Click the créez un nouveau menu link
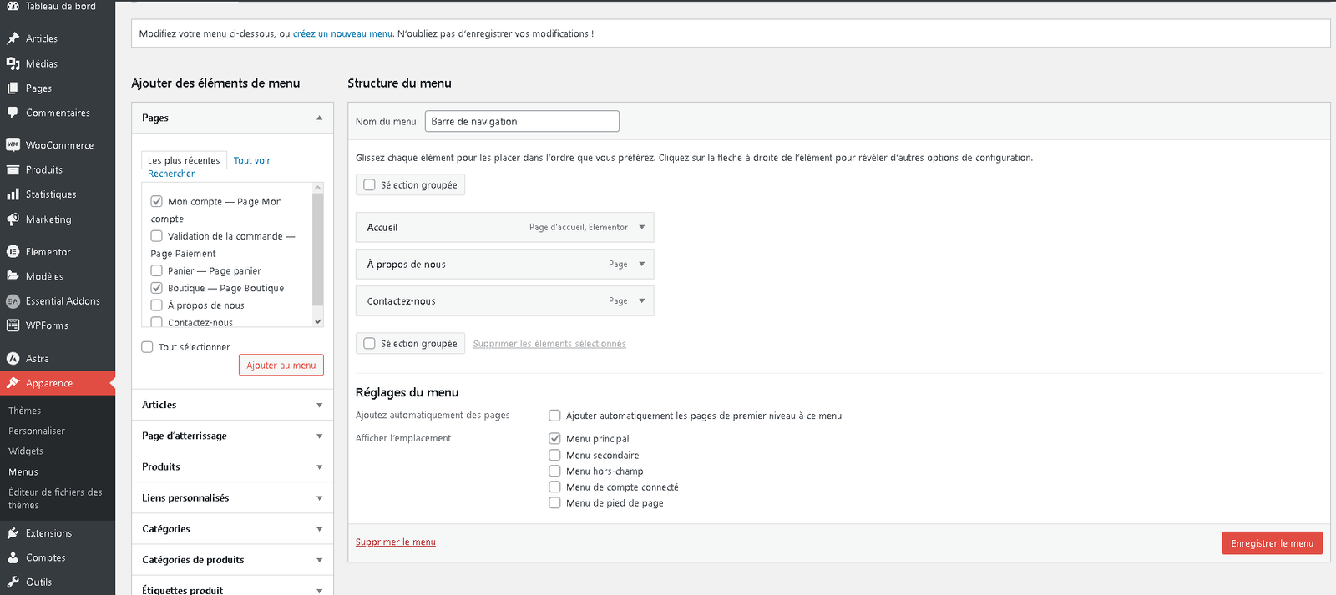The height and width of the screenshot is (595, 1336). click(x=342, y=33)
